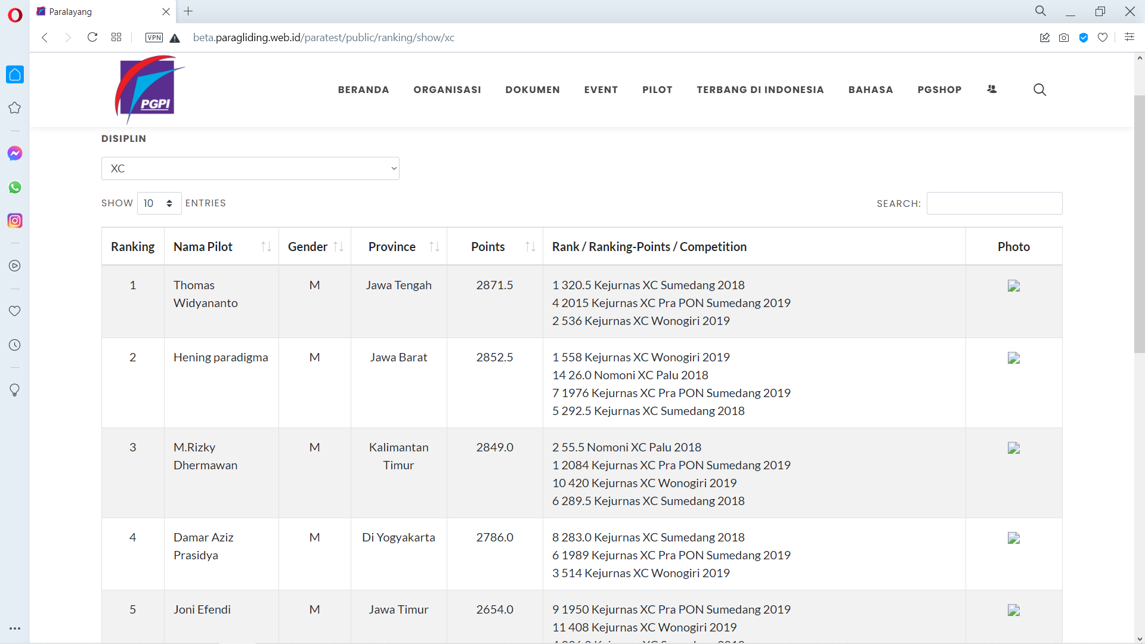Open the TERBANG DI INDONESIA menu
This screenshot has width=1145, height=644.
760,89
